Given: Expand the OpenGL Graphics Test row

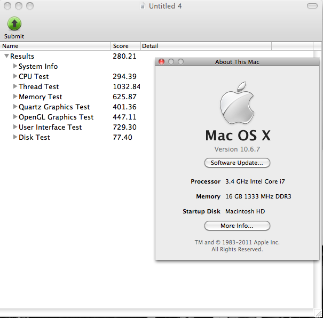Looking at the screenshot, I should [15, 117].
